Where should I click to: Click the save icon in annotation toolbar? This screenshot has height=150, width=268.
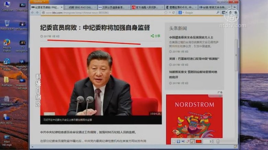tap(178, 141)
